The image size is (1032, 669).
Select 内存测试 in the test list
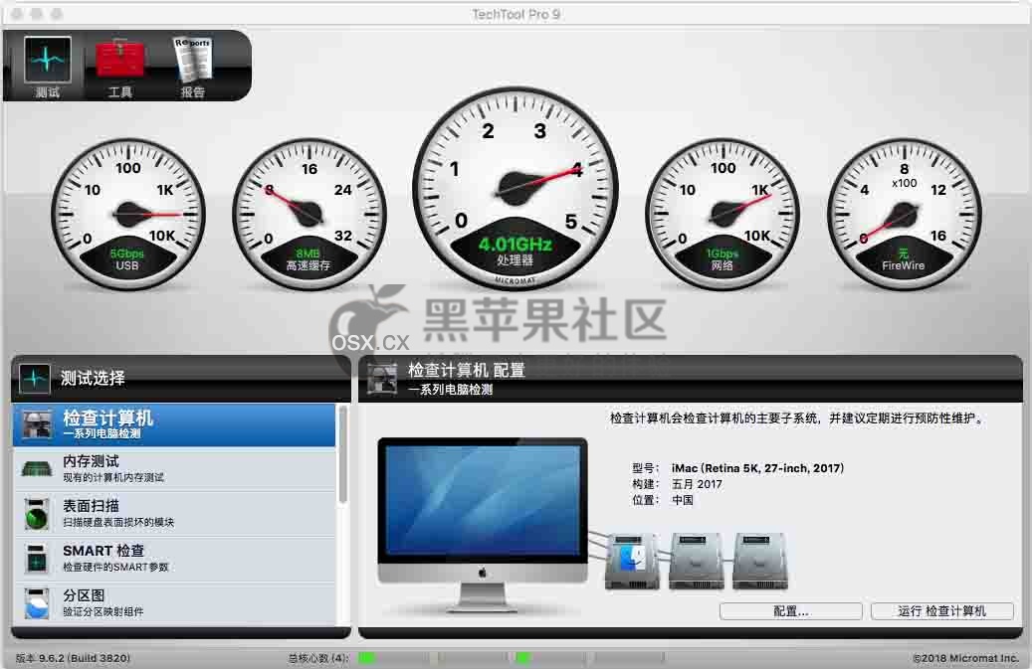pyautogui.click(x=174, y=469)
